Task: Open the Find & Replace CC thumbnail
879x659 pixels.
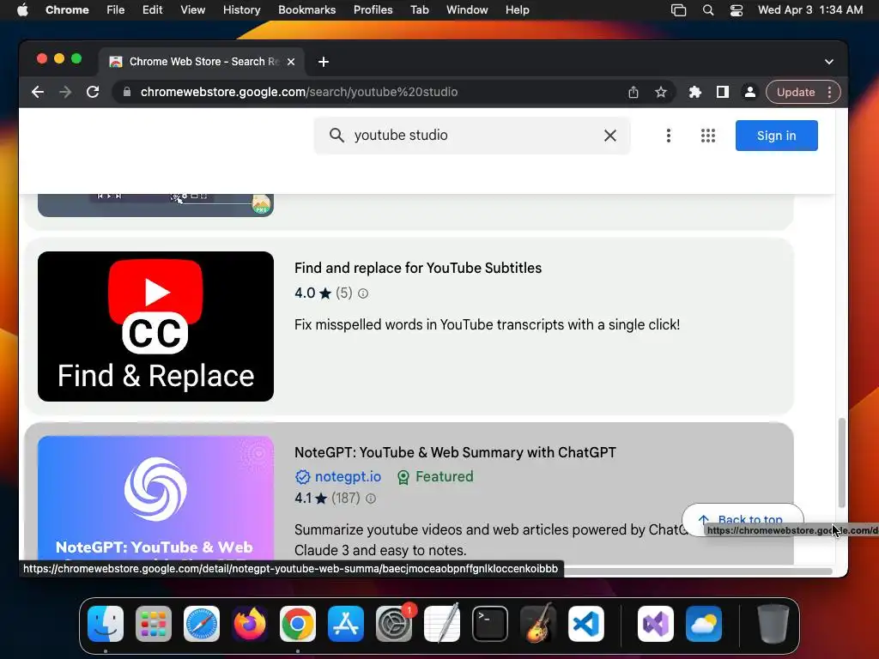Action: (x=156, y=326)
